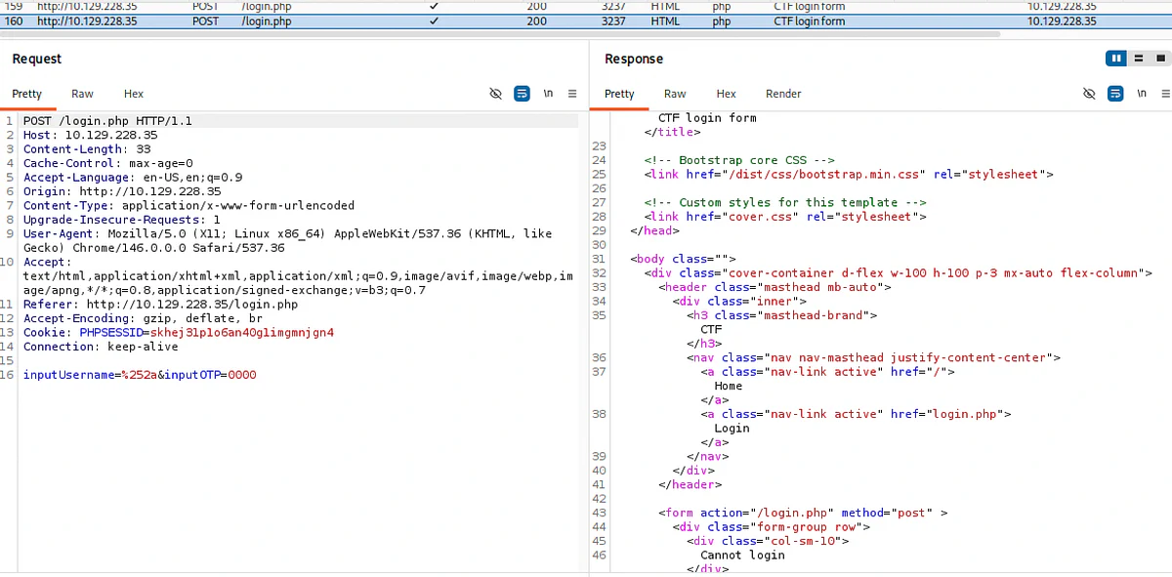Click the 'POST /login.php HTTP/1.1' request line
The width and height of the screenshot is (1172, 577).
[107, 121]
